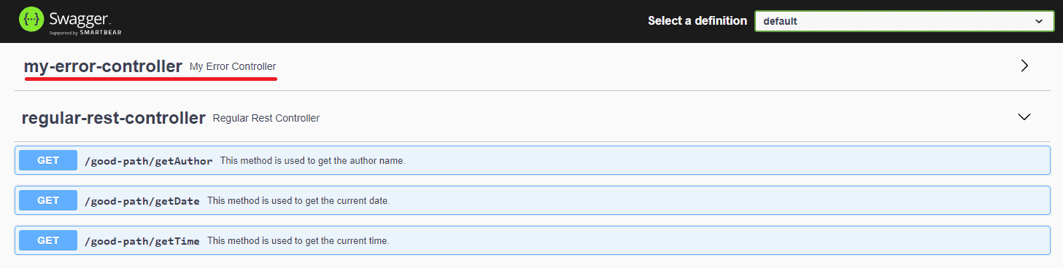Collapse regular-rest-controller using the down chevron
This screenshot has width=1063, height=268.
click(x=1024, y=117)
